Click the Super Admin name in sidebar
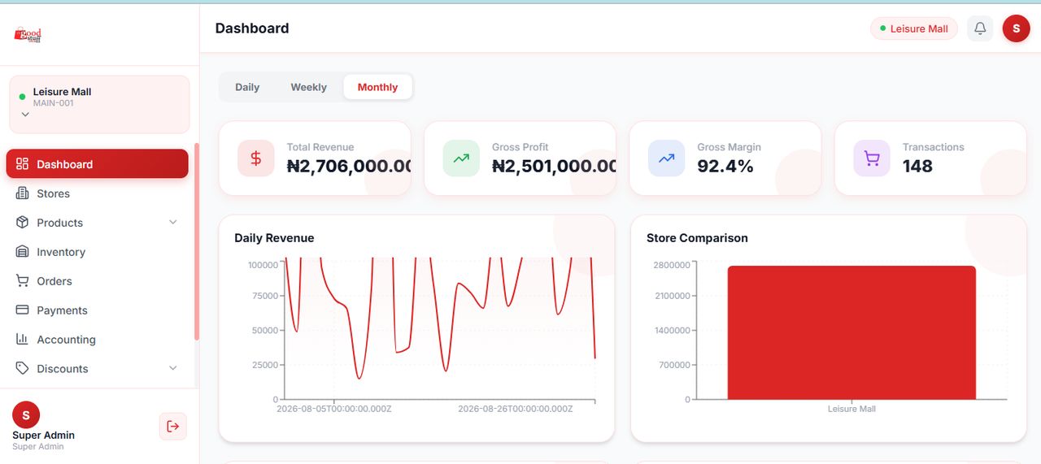Image resolution: width=1041 pixels, height=464 pixels. (x=44, y=436)
